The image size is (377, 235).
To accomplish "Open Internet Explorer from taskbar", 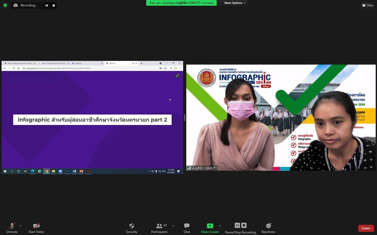I will pos(40,171).
